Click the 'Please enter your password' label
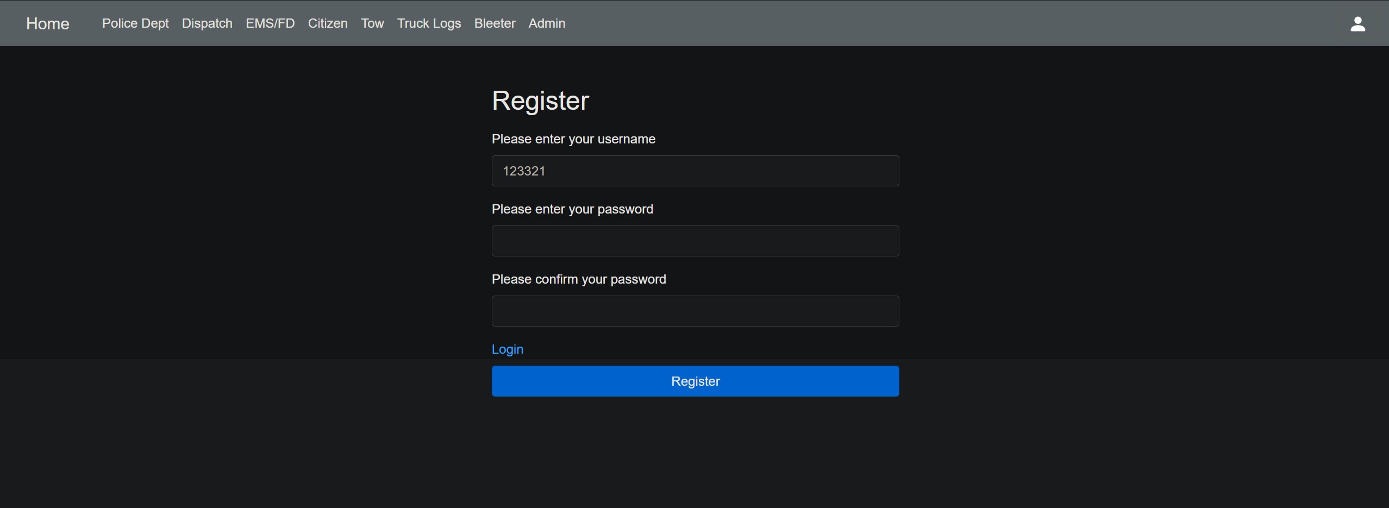The height and width of the screenshot is (508, 1389). pos(572,209)
